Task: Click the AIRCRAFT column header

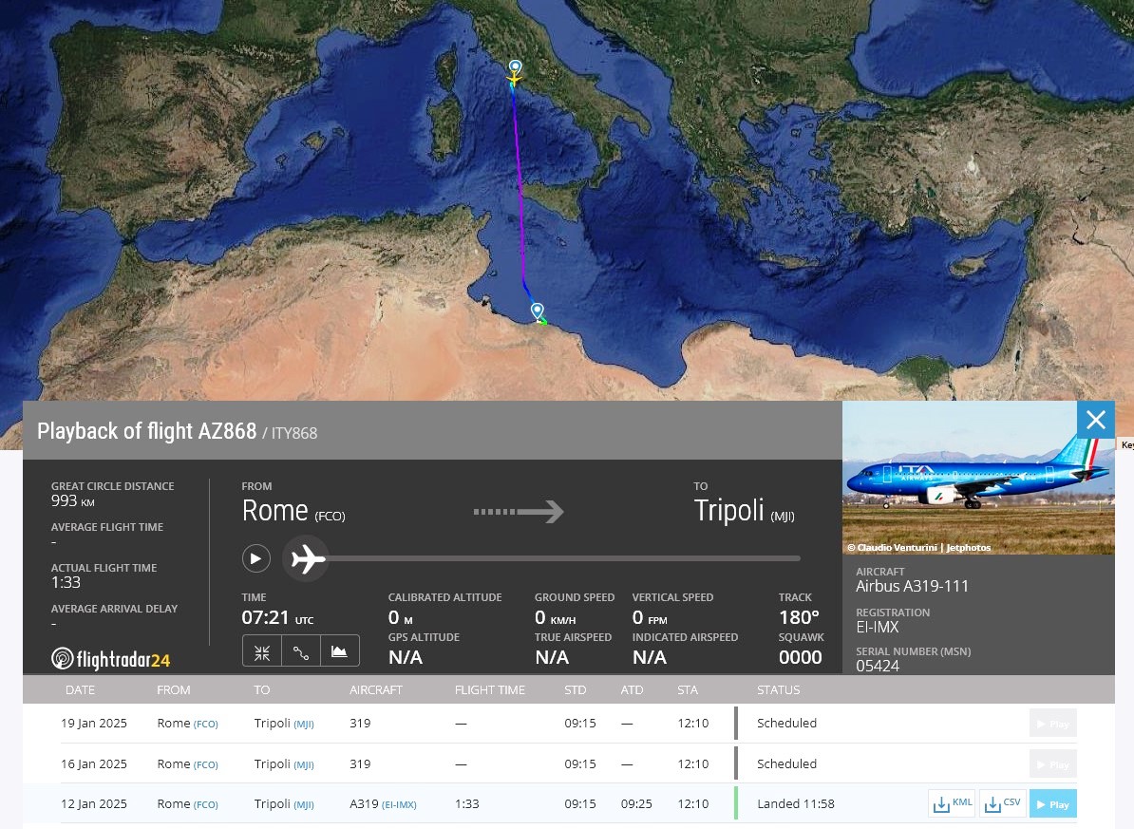Action: 375,690
